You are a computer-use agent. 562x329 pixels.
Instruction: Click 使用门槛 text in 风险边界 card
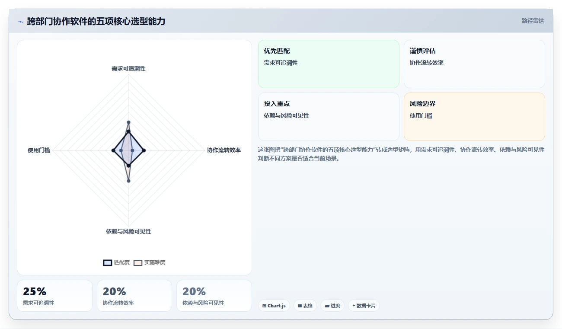[421, 115]
